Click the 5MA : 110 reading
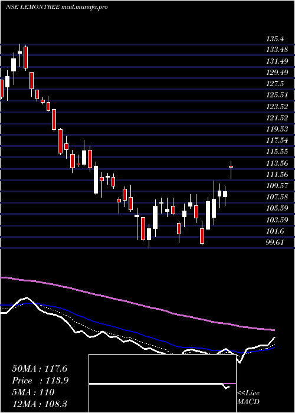The height and width of the screenshot is (413, 295). pyautogui.click(x=33, y=392)
